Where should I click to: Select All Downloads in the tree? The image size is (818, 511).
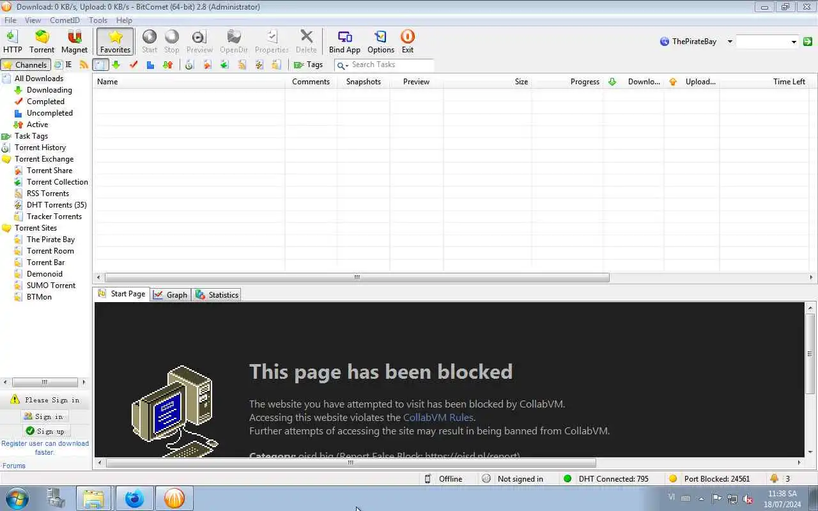tap(39, 79)
